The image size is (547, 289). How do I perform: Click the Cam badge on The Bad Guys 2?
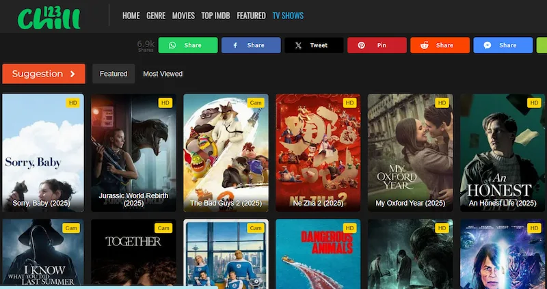coord(256,103)
